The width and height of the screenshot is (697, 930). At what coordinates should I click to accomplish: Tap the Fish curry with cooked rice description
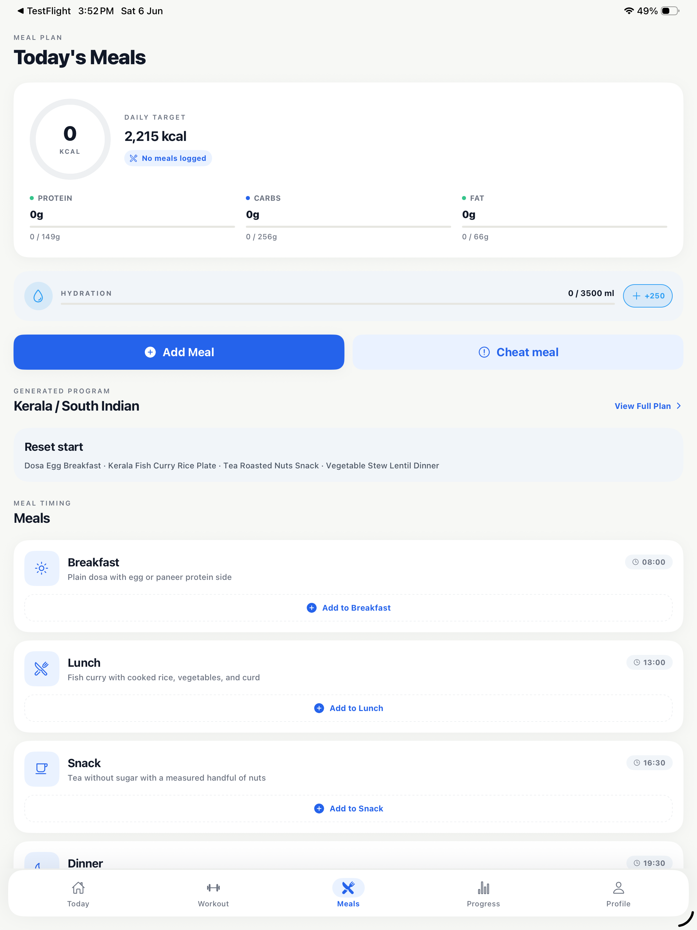[x=164, y=678]
